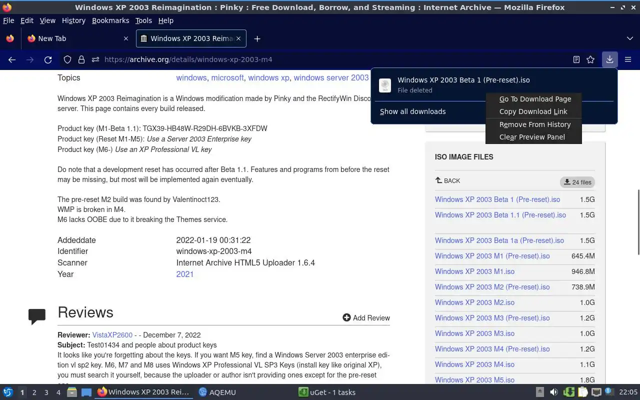Open the pinned Firefox View tab

(10, 38)
